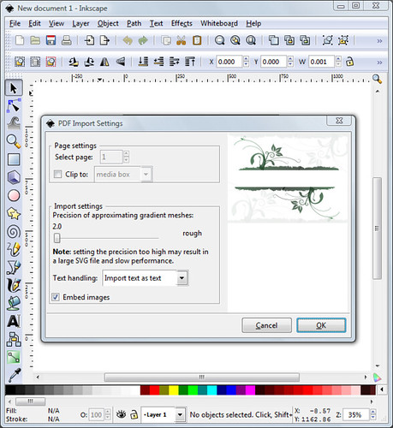Click gradient mesh precision slider handle
This screenshot has width=393, height=428.
point(57,238)
